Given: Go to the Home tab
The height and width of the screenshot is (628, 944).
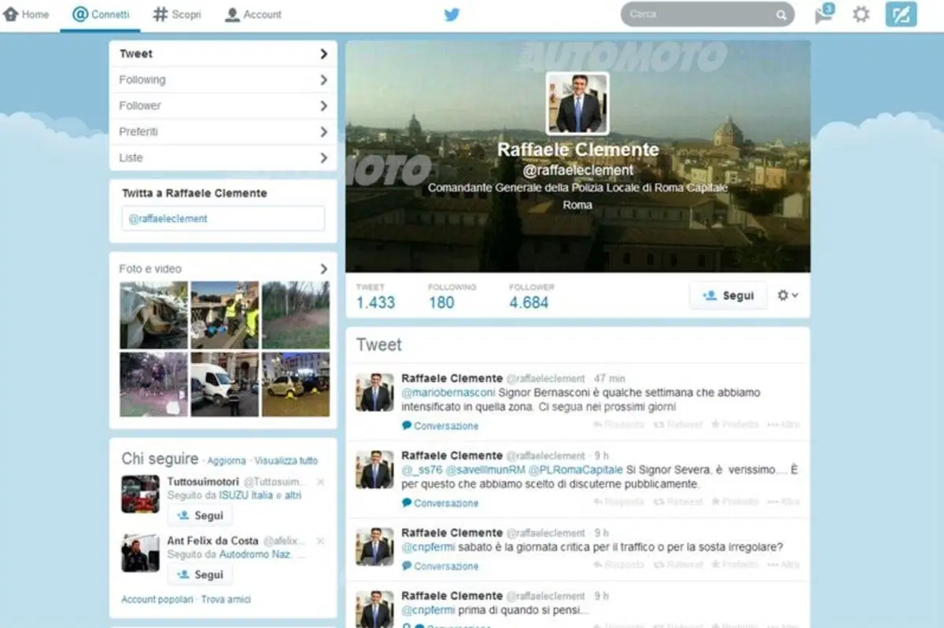Looking at the screenshot, I should (26, 14).
